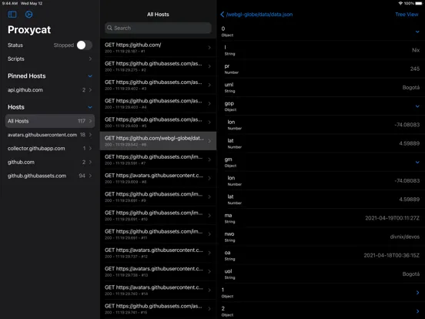Open request #7 githubassets entry
425x319 pixels.
pyautogui.click(x=158, y=159)
